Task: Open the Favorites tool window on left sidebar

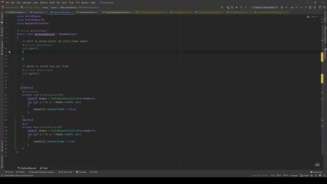Action: click(x=2, y=162)
